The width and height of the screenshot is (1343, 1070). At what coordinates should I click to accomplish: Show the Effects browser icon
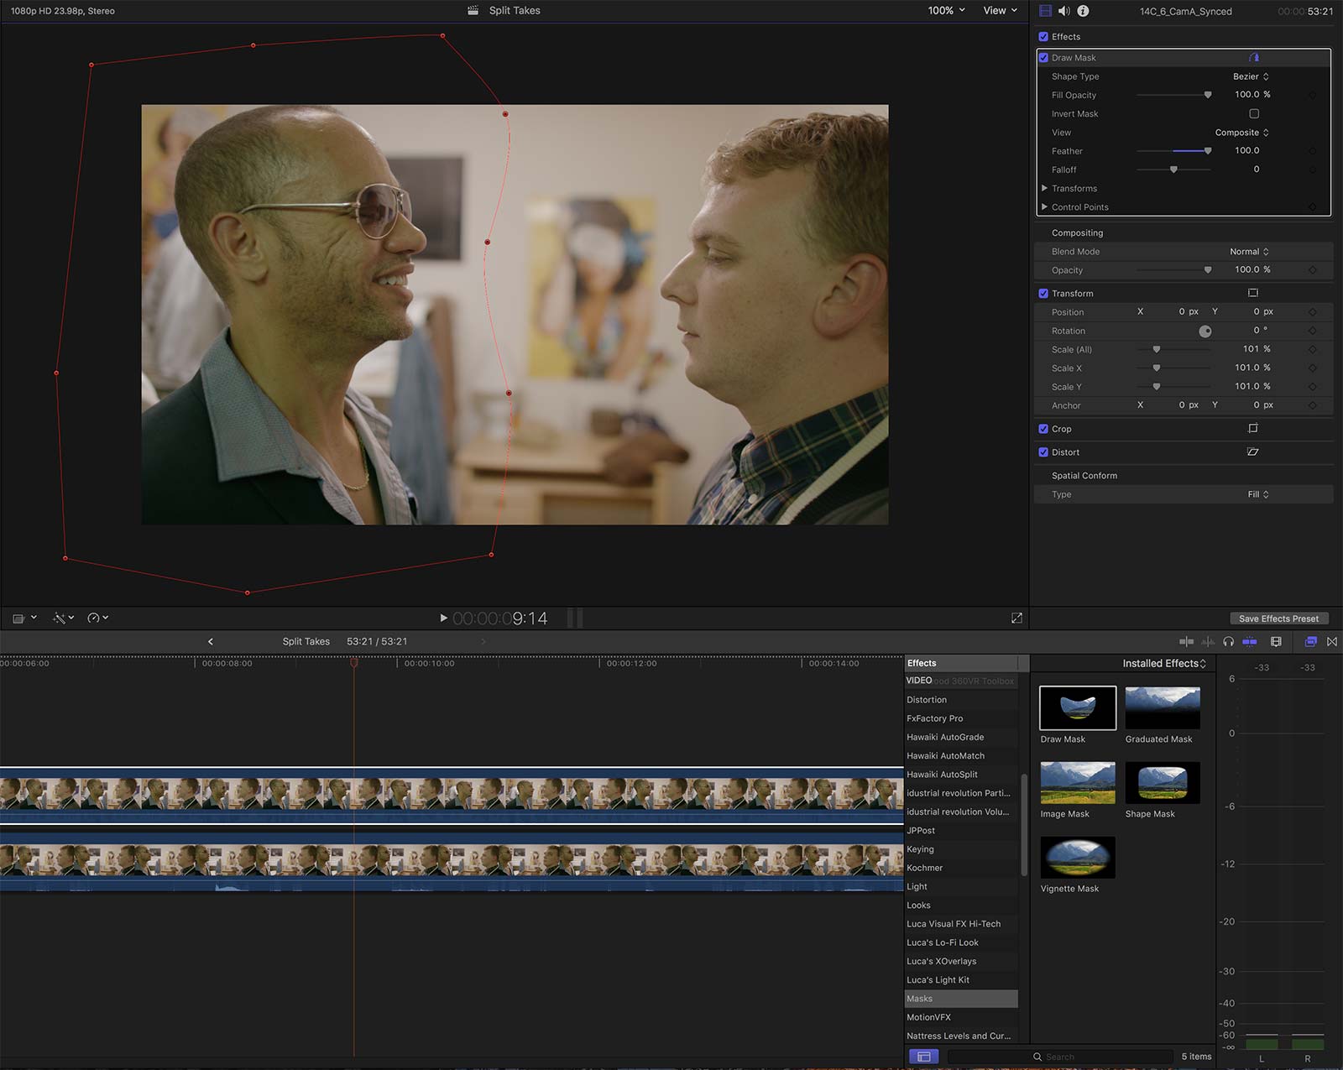pyautogui.click(x=1310, y=641)
